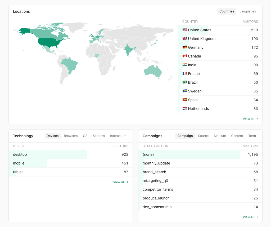Click the Spain country name
Viewport: 271px width, 227px height.
193,100
